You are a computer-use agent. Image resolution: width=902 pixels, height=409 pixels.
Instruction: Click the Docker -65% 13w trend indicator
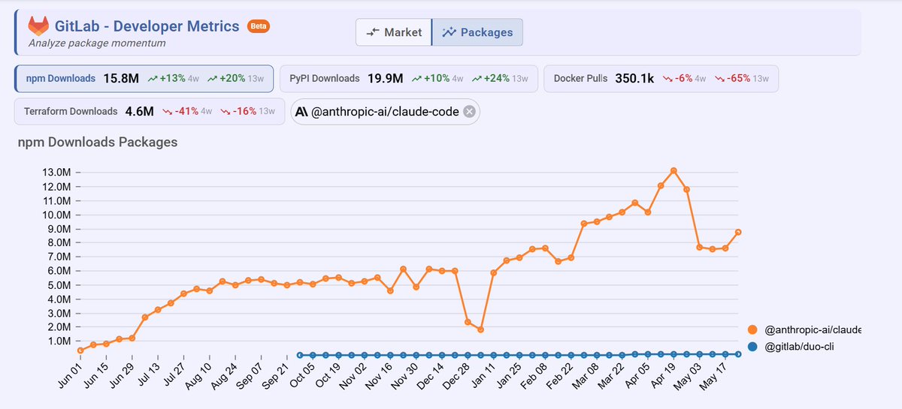(742, 78)
